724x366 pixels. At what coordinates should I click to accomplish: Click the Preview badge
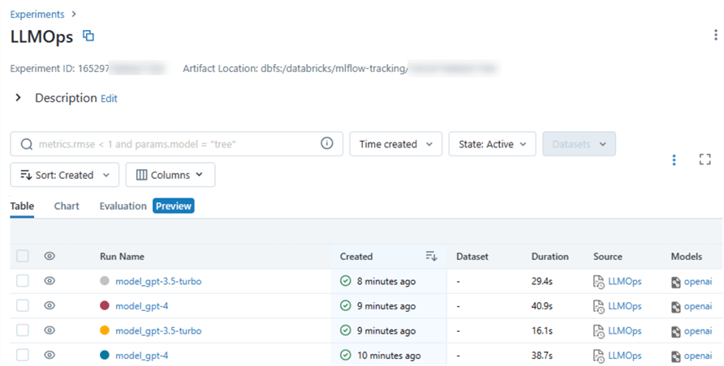(174, 206)
